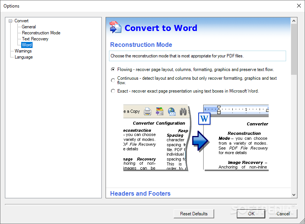The image size is (305, 224).
Task: Click the globe mail icon in preview
Action: pos(172,111)
